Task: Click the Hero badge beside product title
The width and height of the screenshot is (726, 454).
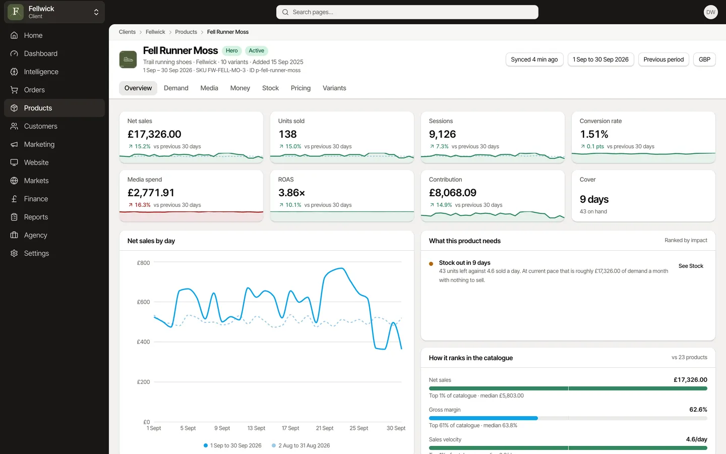Action: tap(232, 50)
